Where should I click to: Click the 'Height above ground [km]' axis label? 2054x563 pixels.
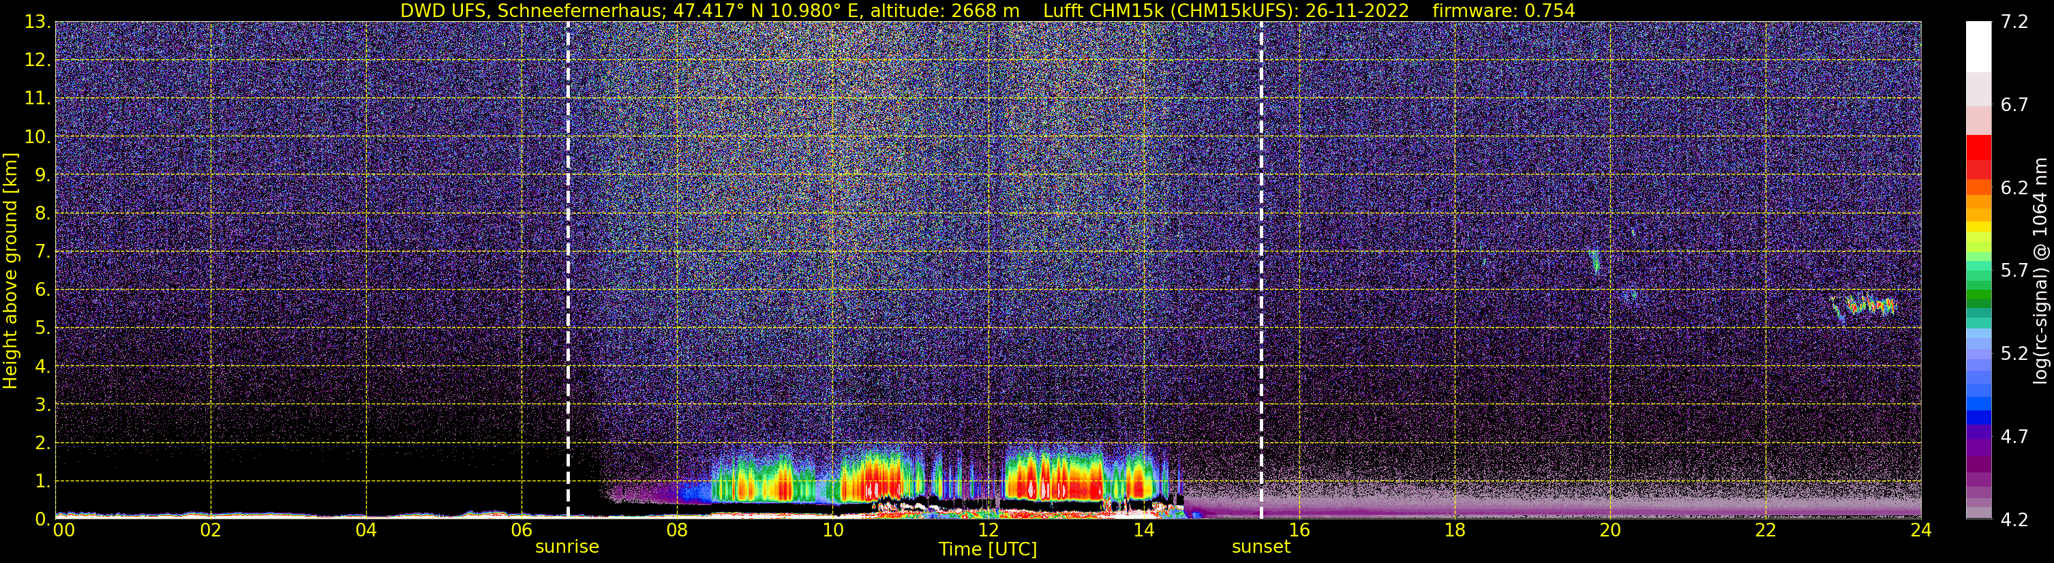point(10,271)
